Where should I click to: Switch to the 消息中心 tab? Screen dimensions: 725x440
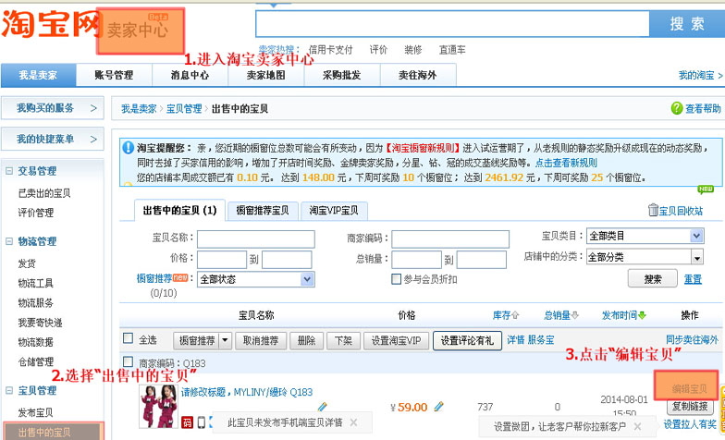(x=190, y=75)
